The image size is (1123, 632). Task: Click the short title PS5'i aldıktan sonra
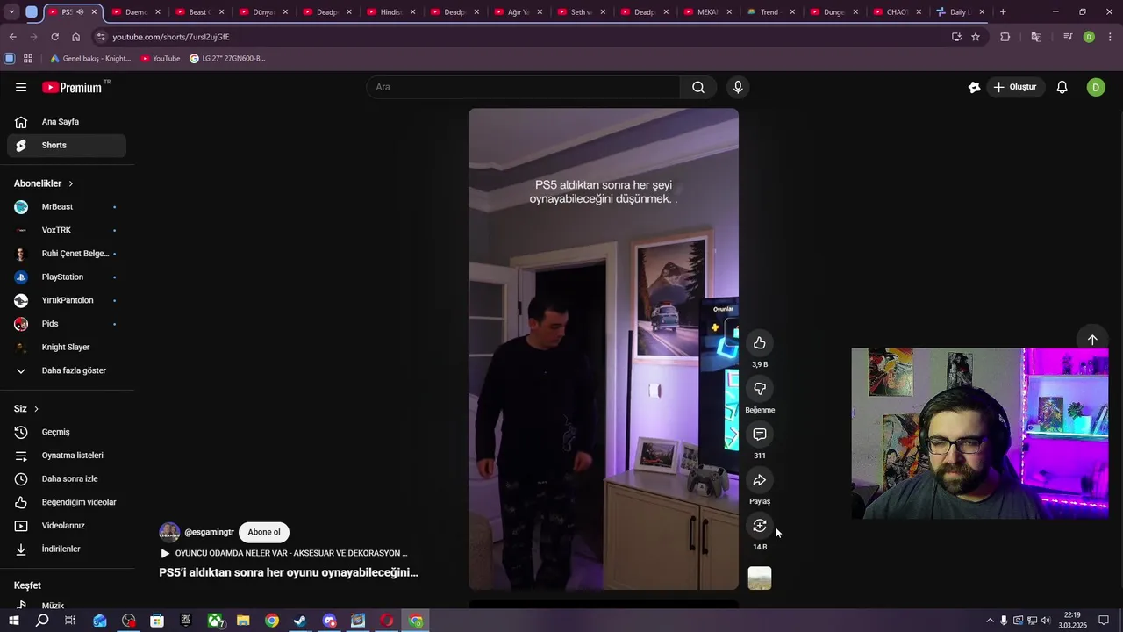click(289, 572)
